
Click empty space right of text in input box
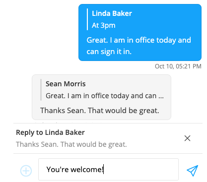point(140,169)
